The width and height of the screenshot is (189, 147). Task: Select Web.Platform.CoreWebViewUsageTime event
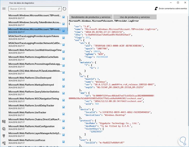tap(38, 52)
